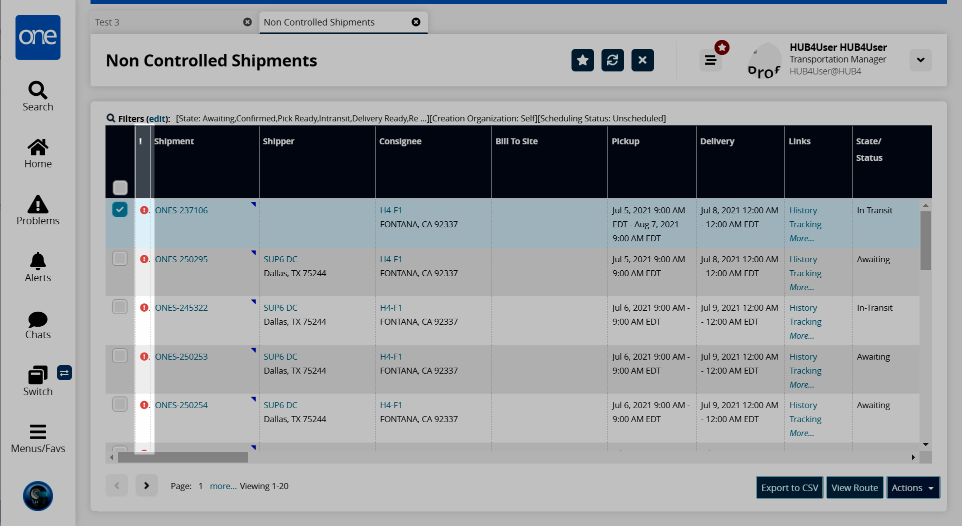Add page to favorites star button
This screenshot has width=962, height=526.
582,60
